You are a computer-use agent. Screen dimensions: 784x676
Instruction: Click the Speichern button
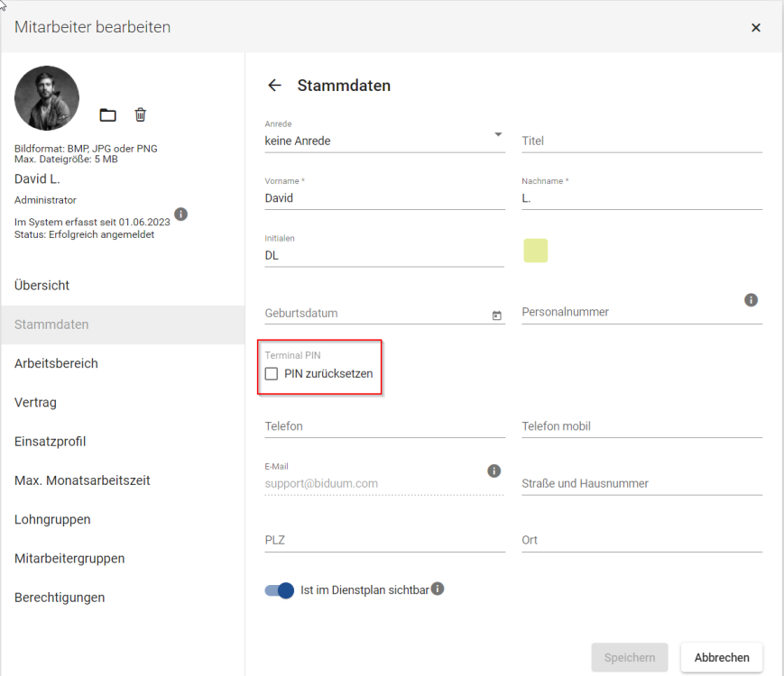click(x=630, y=657)
